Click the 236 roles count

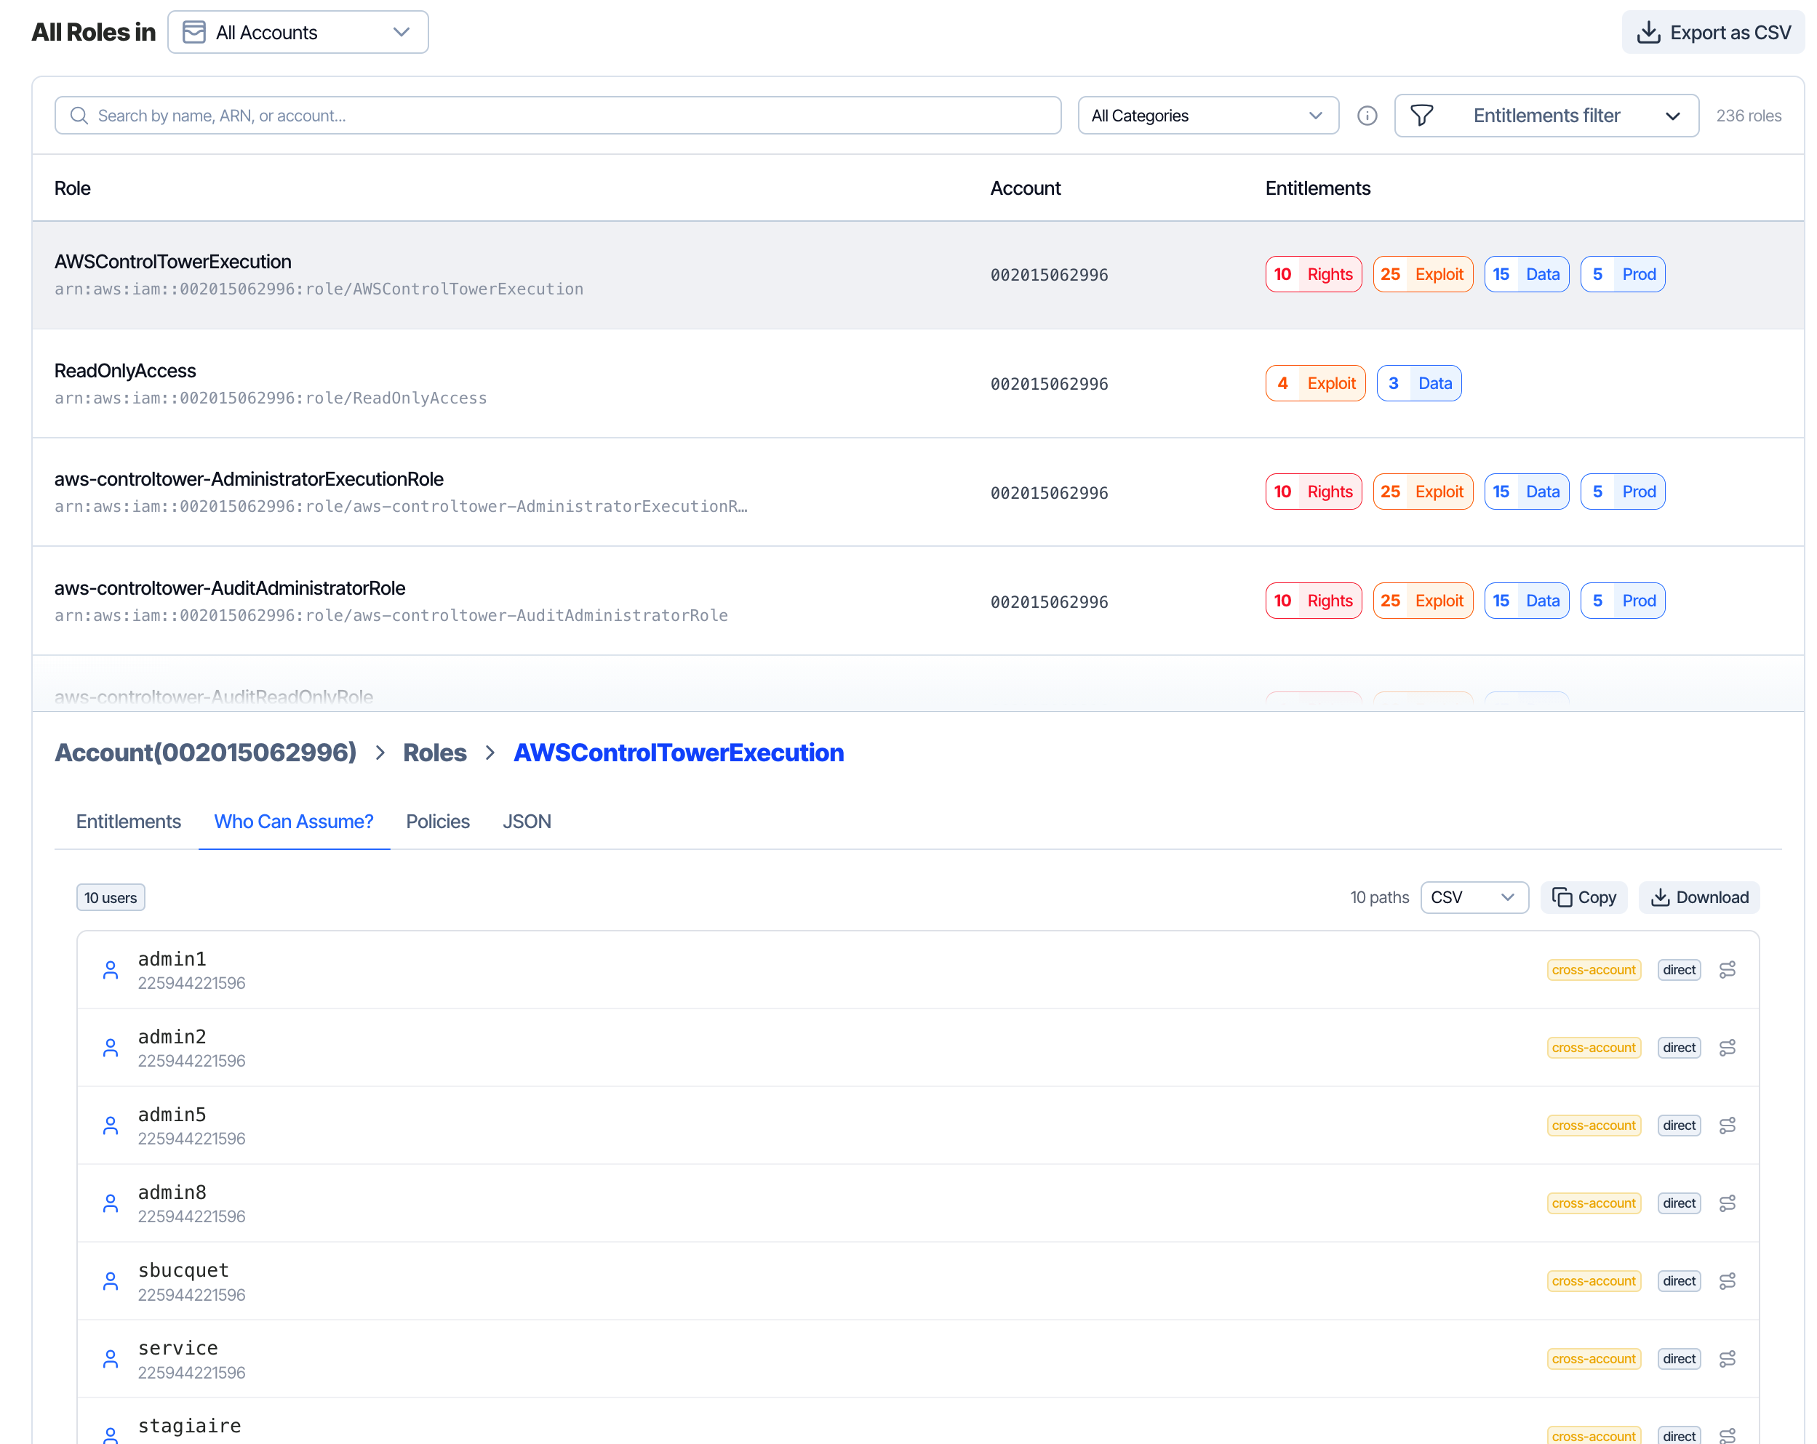pyautogui.click(x=1748, y=116)
